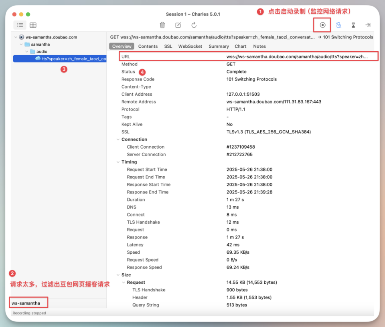Collapse the Request size subsection

(x=124, y=283)
